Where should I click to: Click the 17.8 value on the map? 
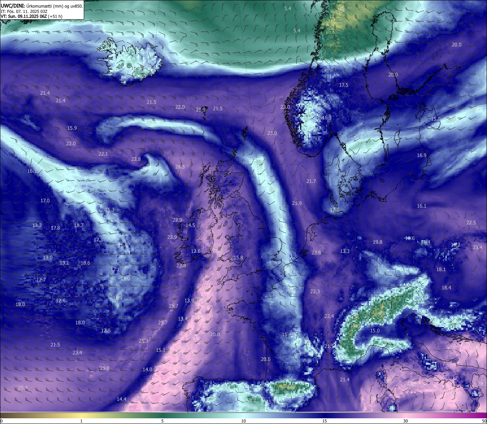(x=55, y=228)
